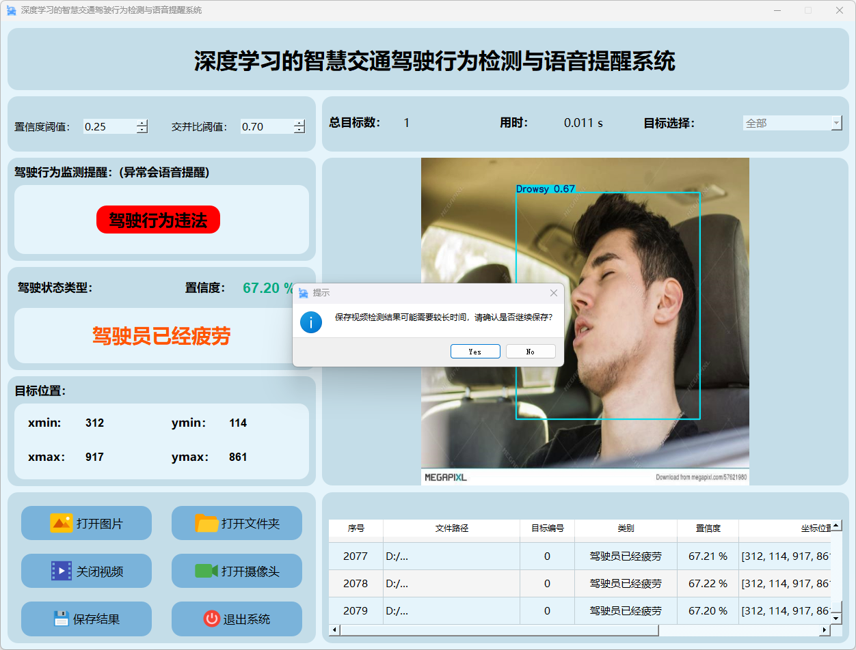
Task: Click the blue info icon in dialog
Action: click(x=311, y=322)
